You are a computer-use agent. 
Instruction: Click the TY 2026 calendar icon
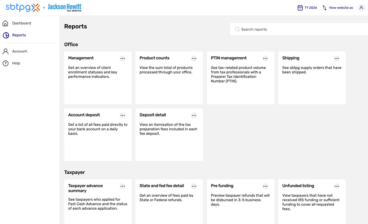point(300,8)
